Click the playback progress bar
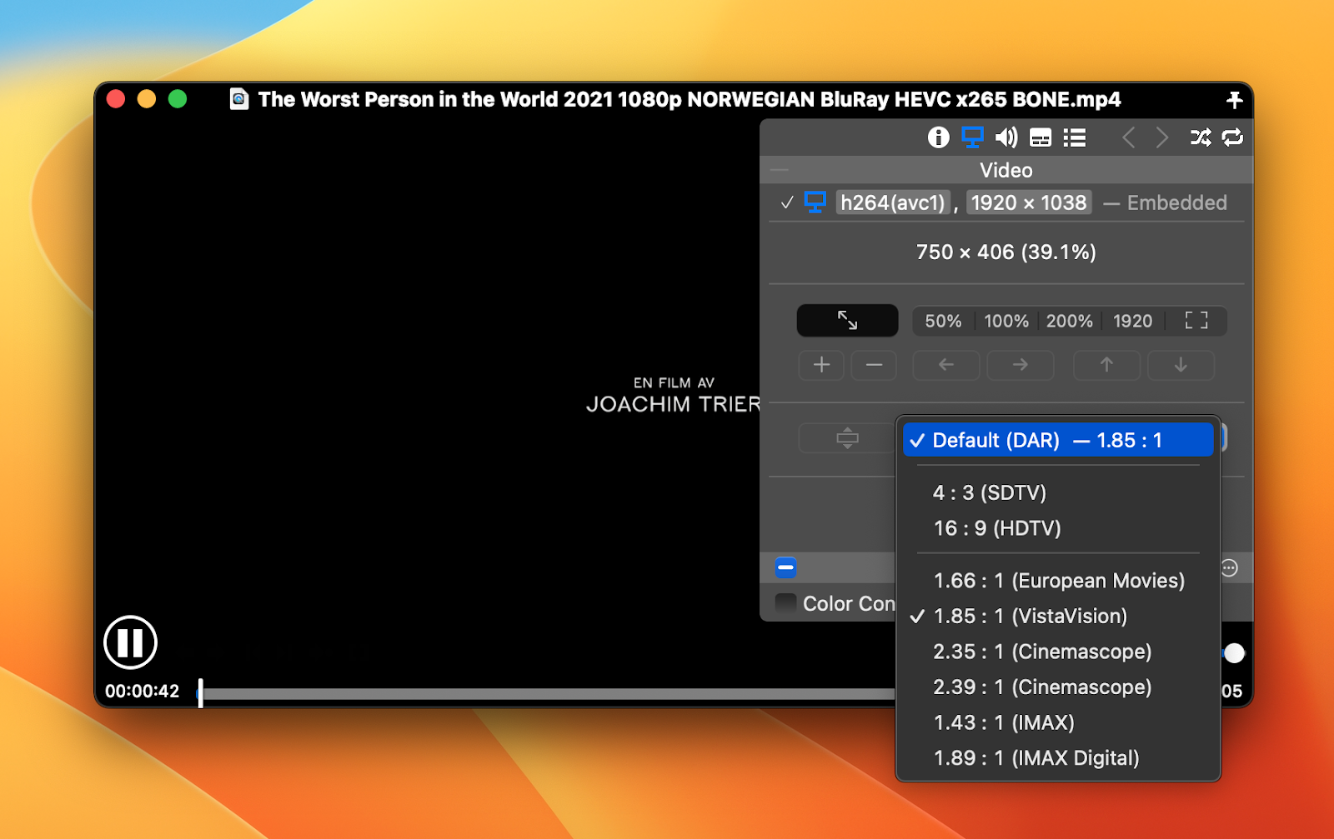The height and width of the screenshot is (839, 1334). pos(547,693)
